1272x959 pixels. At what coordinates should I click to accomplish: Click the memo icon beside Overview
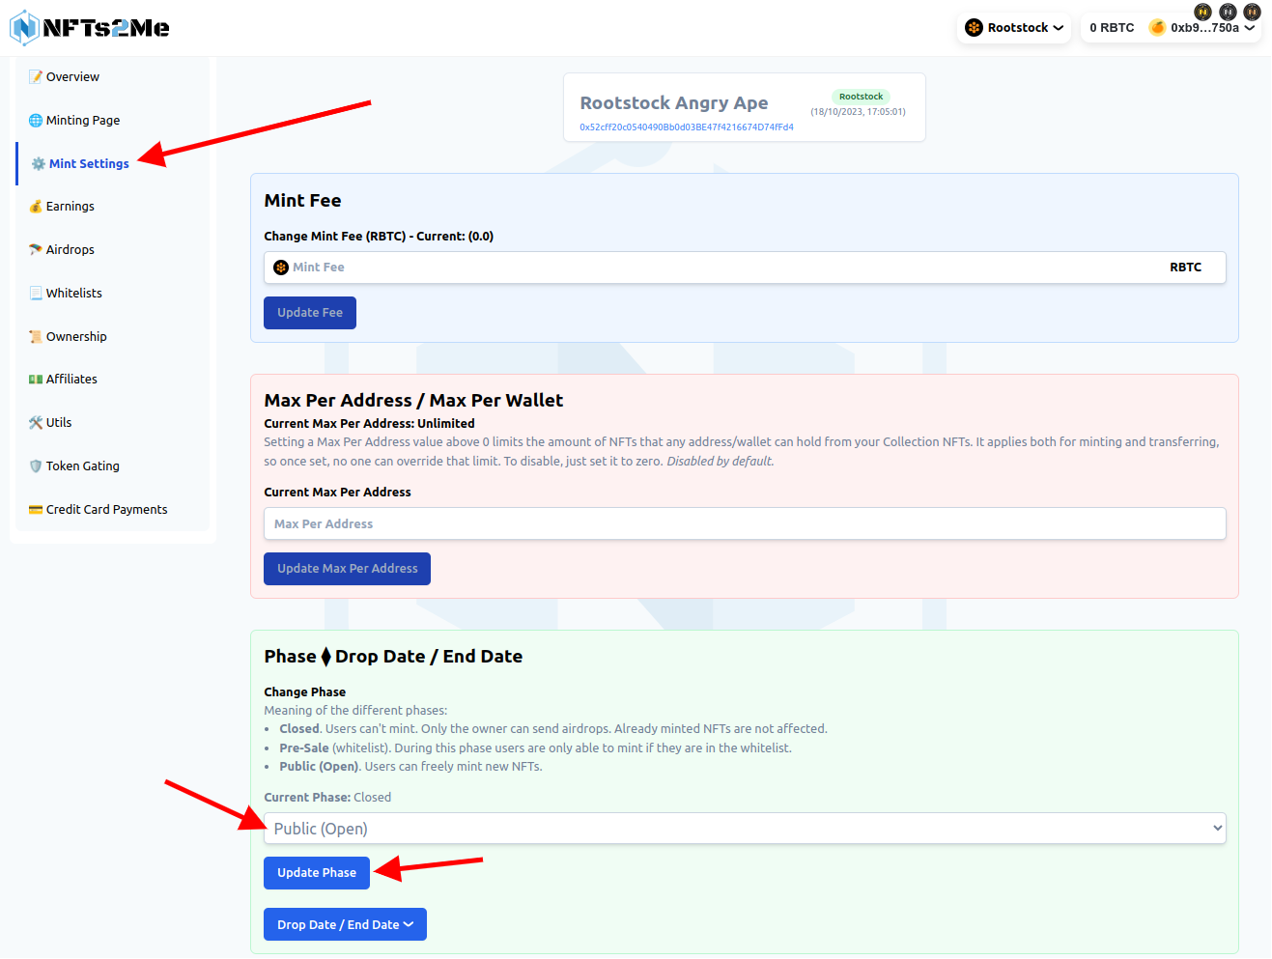tap(36, 76)
